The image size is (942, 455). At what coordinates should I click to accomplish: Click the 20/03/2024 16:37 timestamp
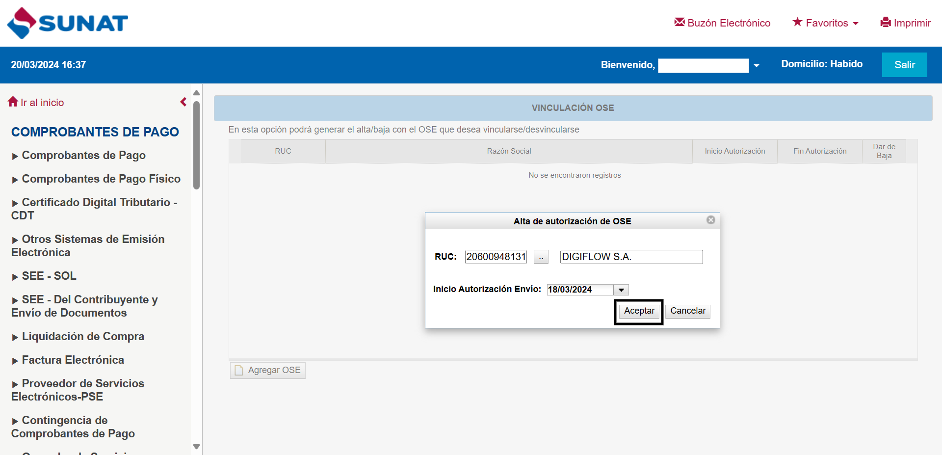pos(49,65)
